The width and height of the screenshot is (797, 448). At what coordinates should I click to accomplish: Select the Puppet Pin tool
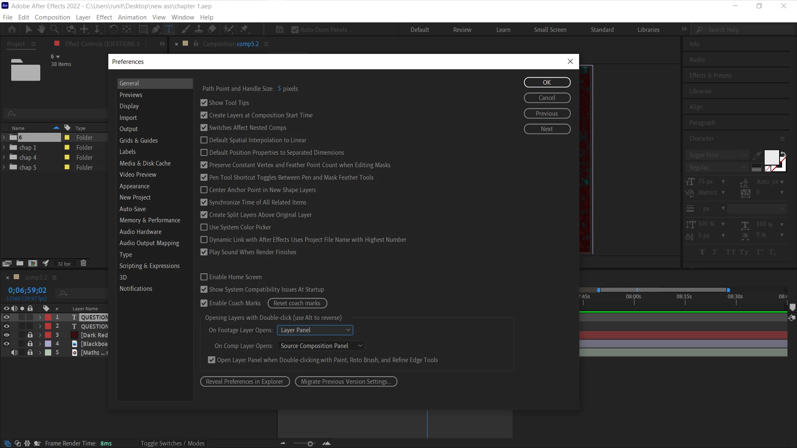coord(244,29)
